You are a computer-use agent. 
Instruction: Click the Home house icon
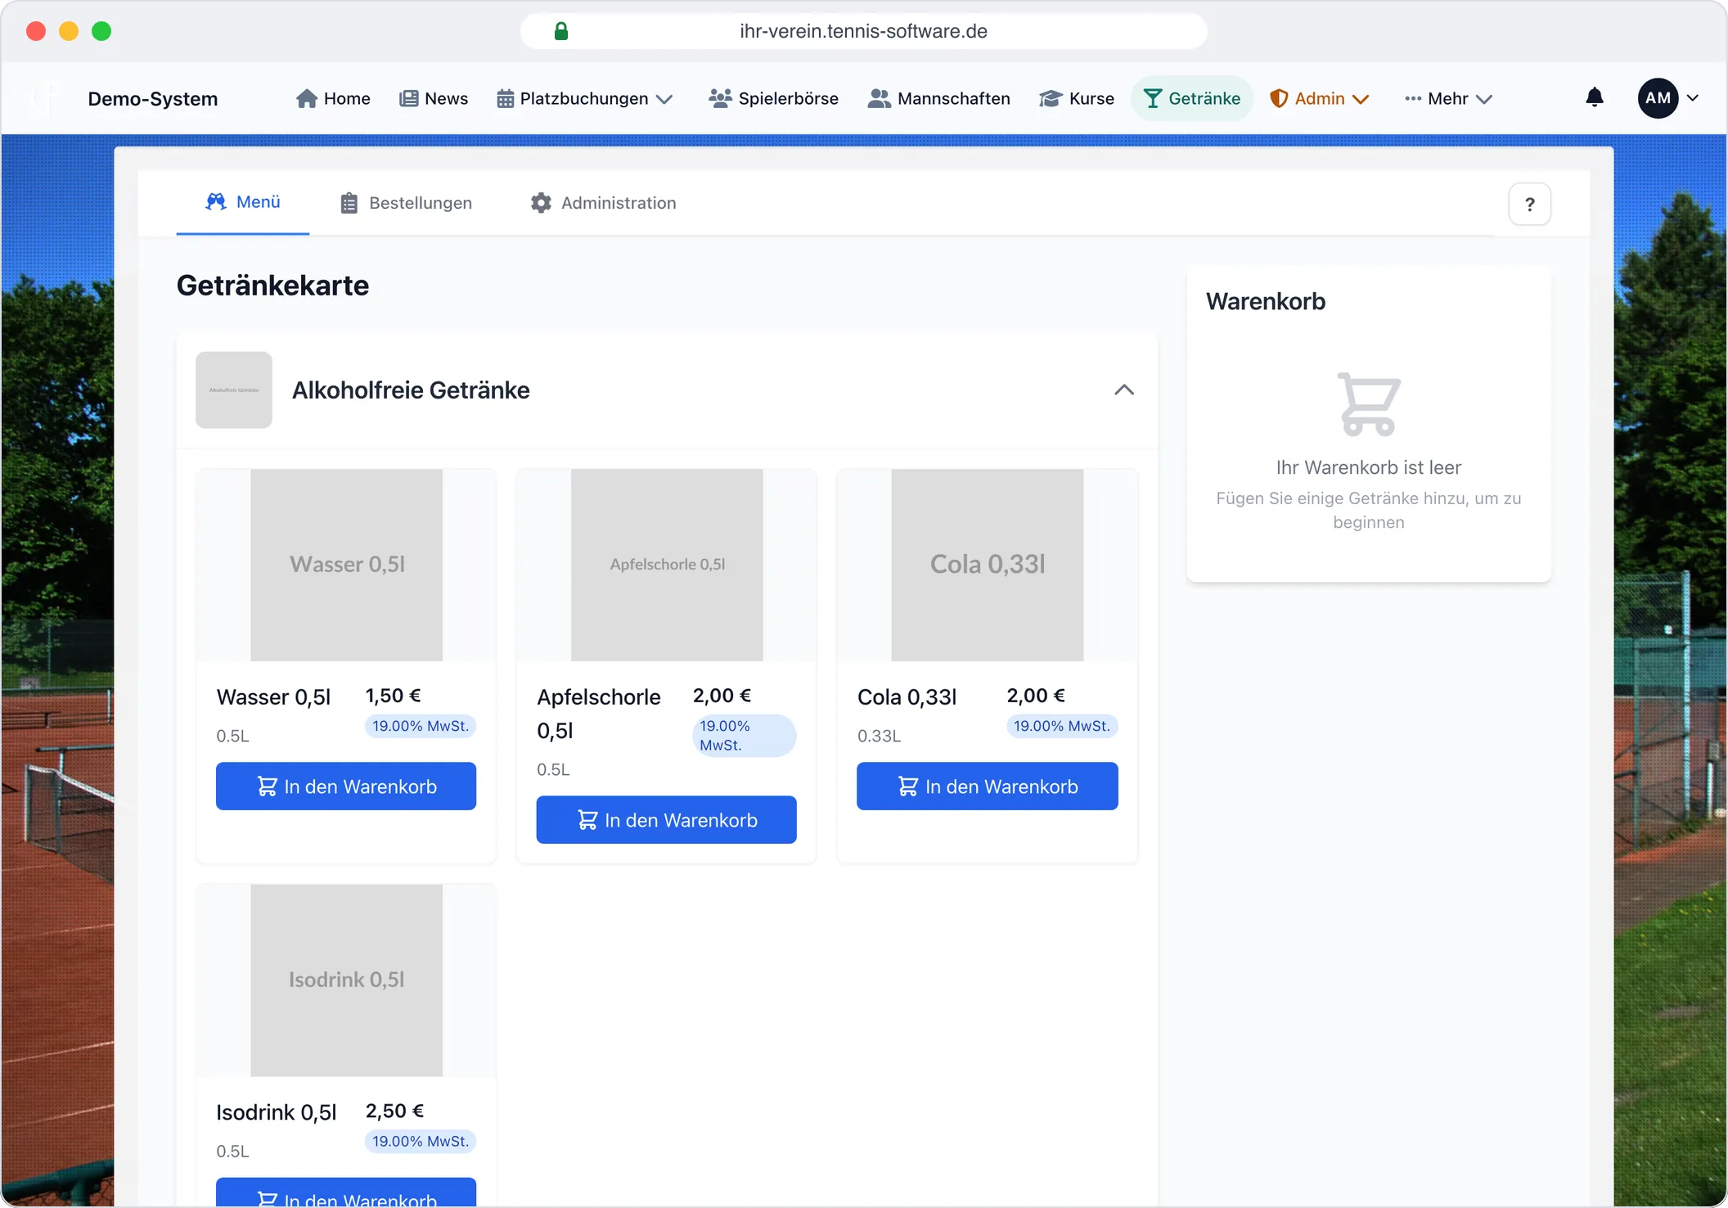tap(307, 99)
